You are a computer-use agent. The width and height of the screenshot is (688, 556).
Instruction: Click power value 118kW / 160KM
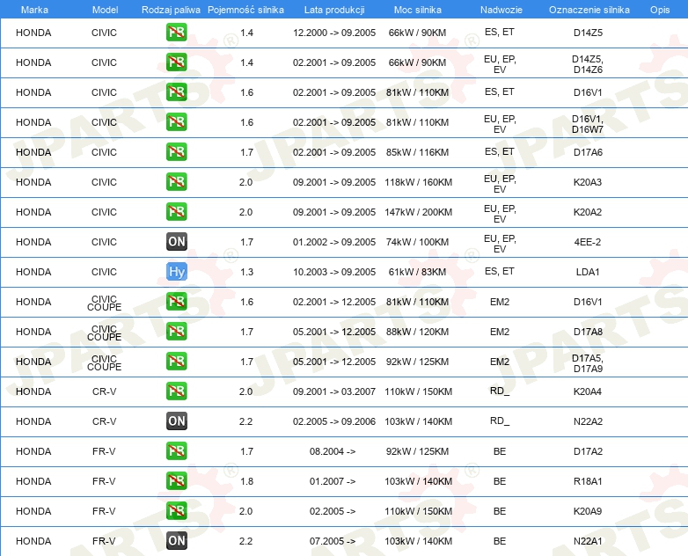coord(418,182)
